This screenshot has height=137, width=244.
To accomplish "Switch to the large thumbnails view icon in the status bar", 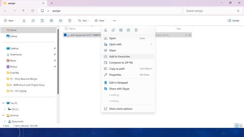I will [241, 126].
